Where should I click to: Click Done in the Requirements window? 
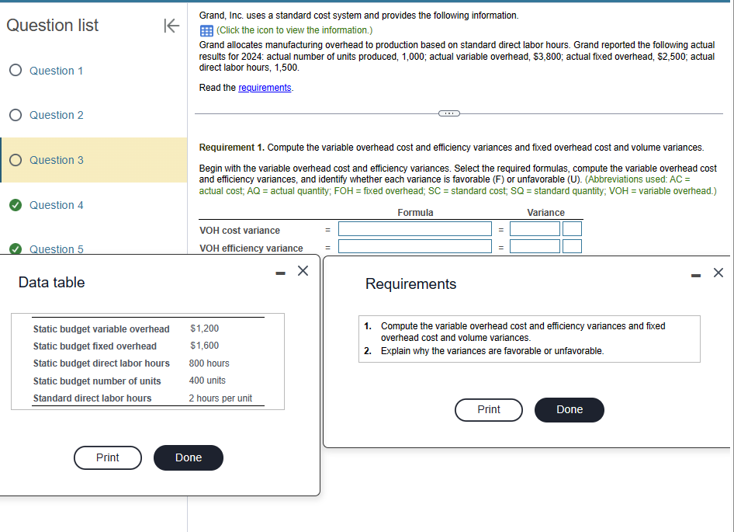click(569, 409)
